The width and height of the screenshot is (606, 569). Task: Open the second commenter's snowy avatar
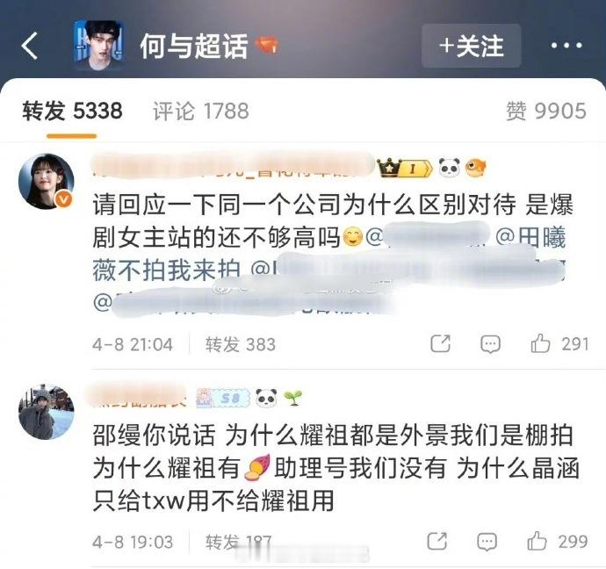point(47,412)
